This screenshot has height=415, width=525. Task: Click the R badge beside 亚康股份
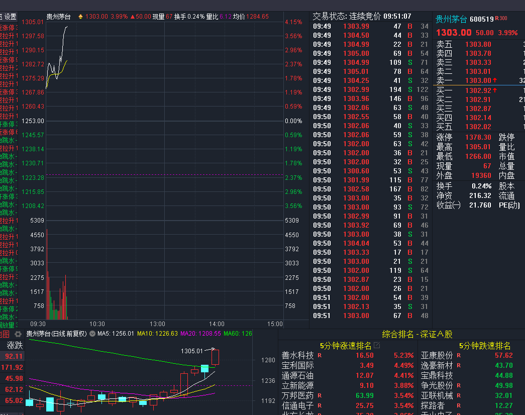click(459, 355)
